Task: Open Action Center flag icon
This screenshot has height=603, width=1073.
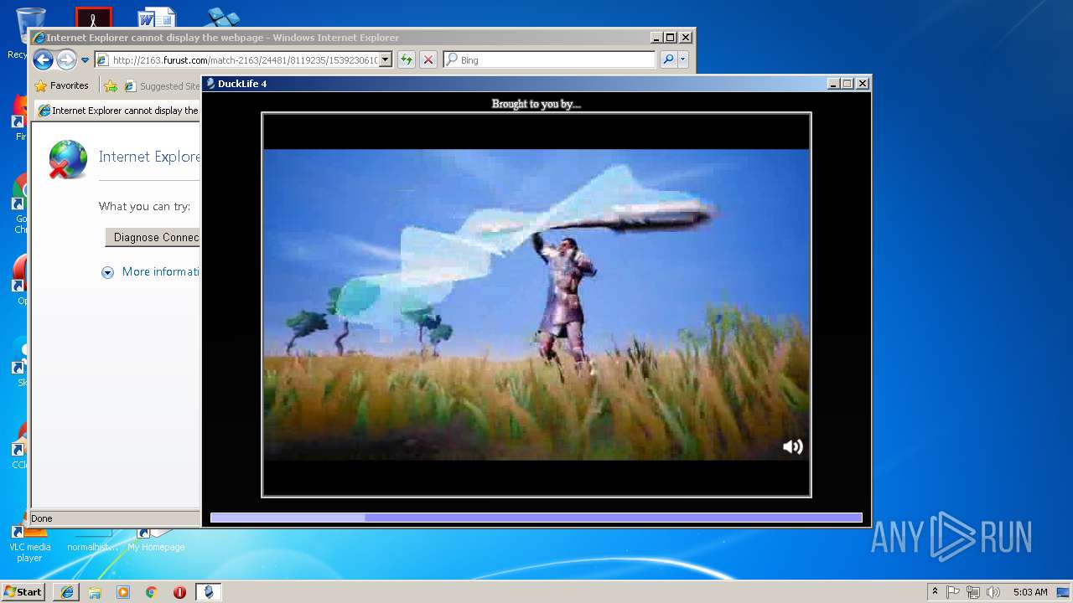Action: pyautogui.click(x=953, y=592)
